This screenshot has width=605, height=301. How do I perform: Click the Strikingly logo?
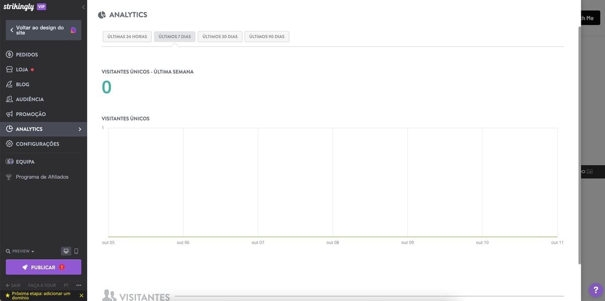19,7
